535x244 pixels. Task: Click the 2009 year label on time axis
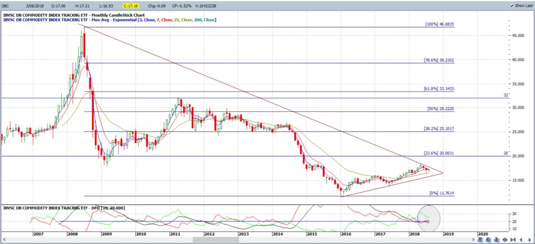click(x=107, y=235)
